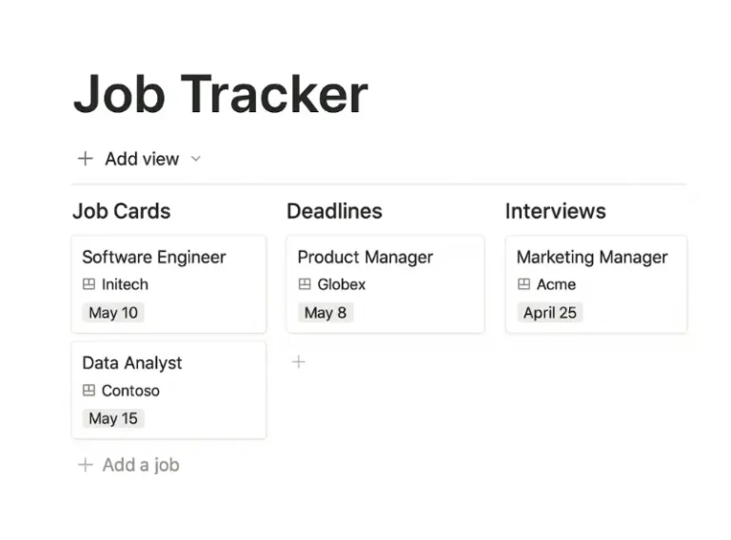
Task: Select the April 25 date tag
Action: pos(549,313)
